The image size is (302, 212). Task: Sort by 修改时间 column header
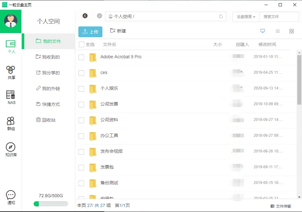267,44
